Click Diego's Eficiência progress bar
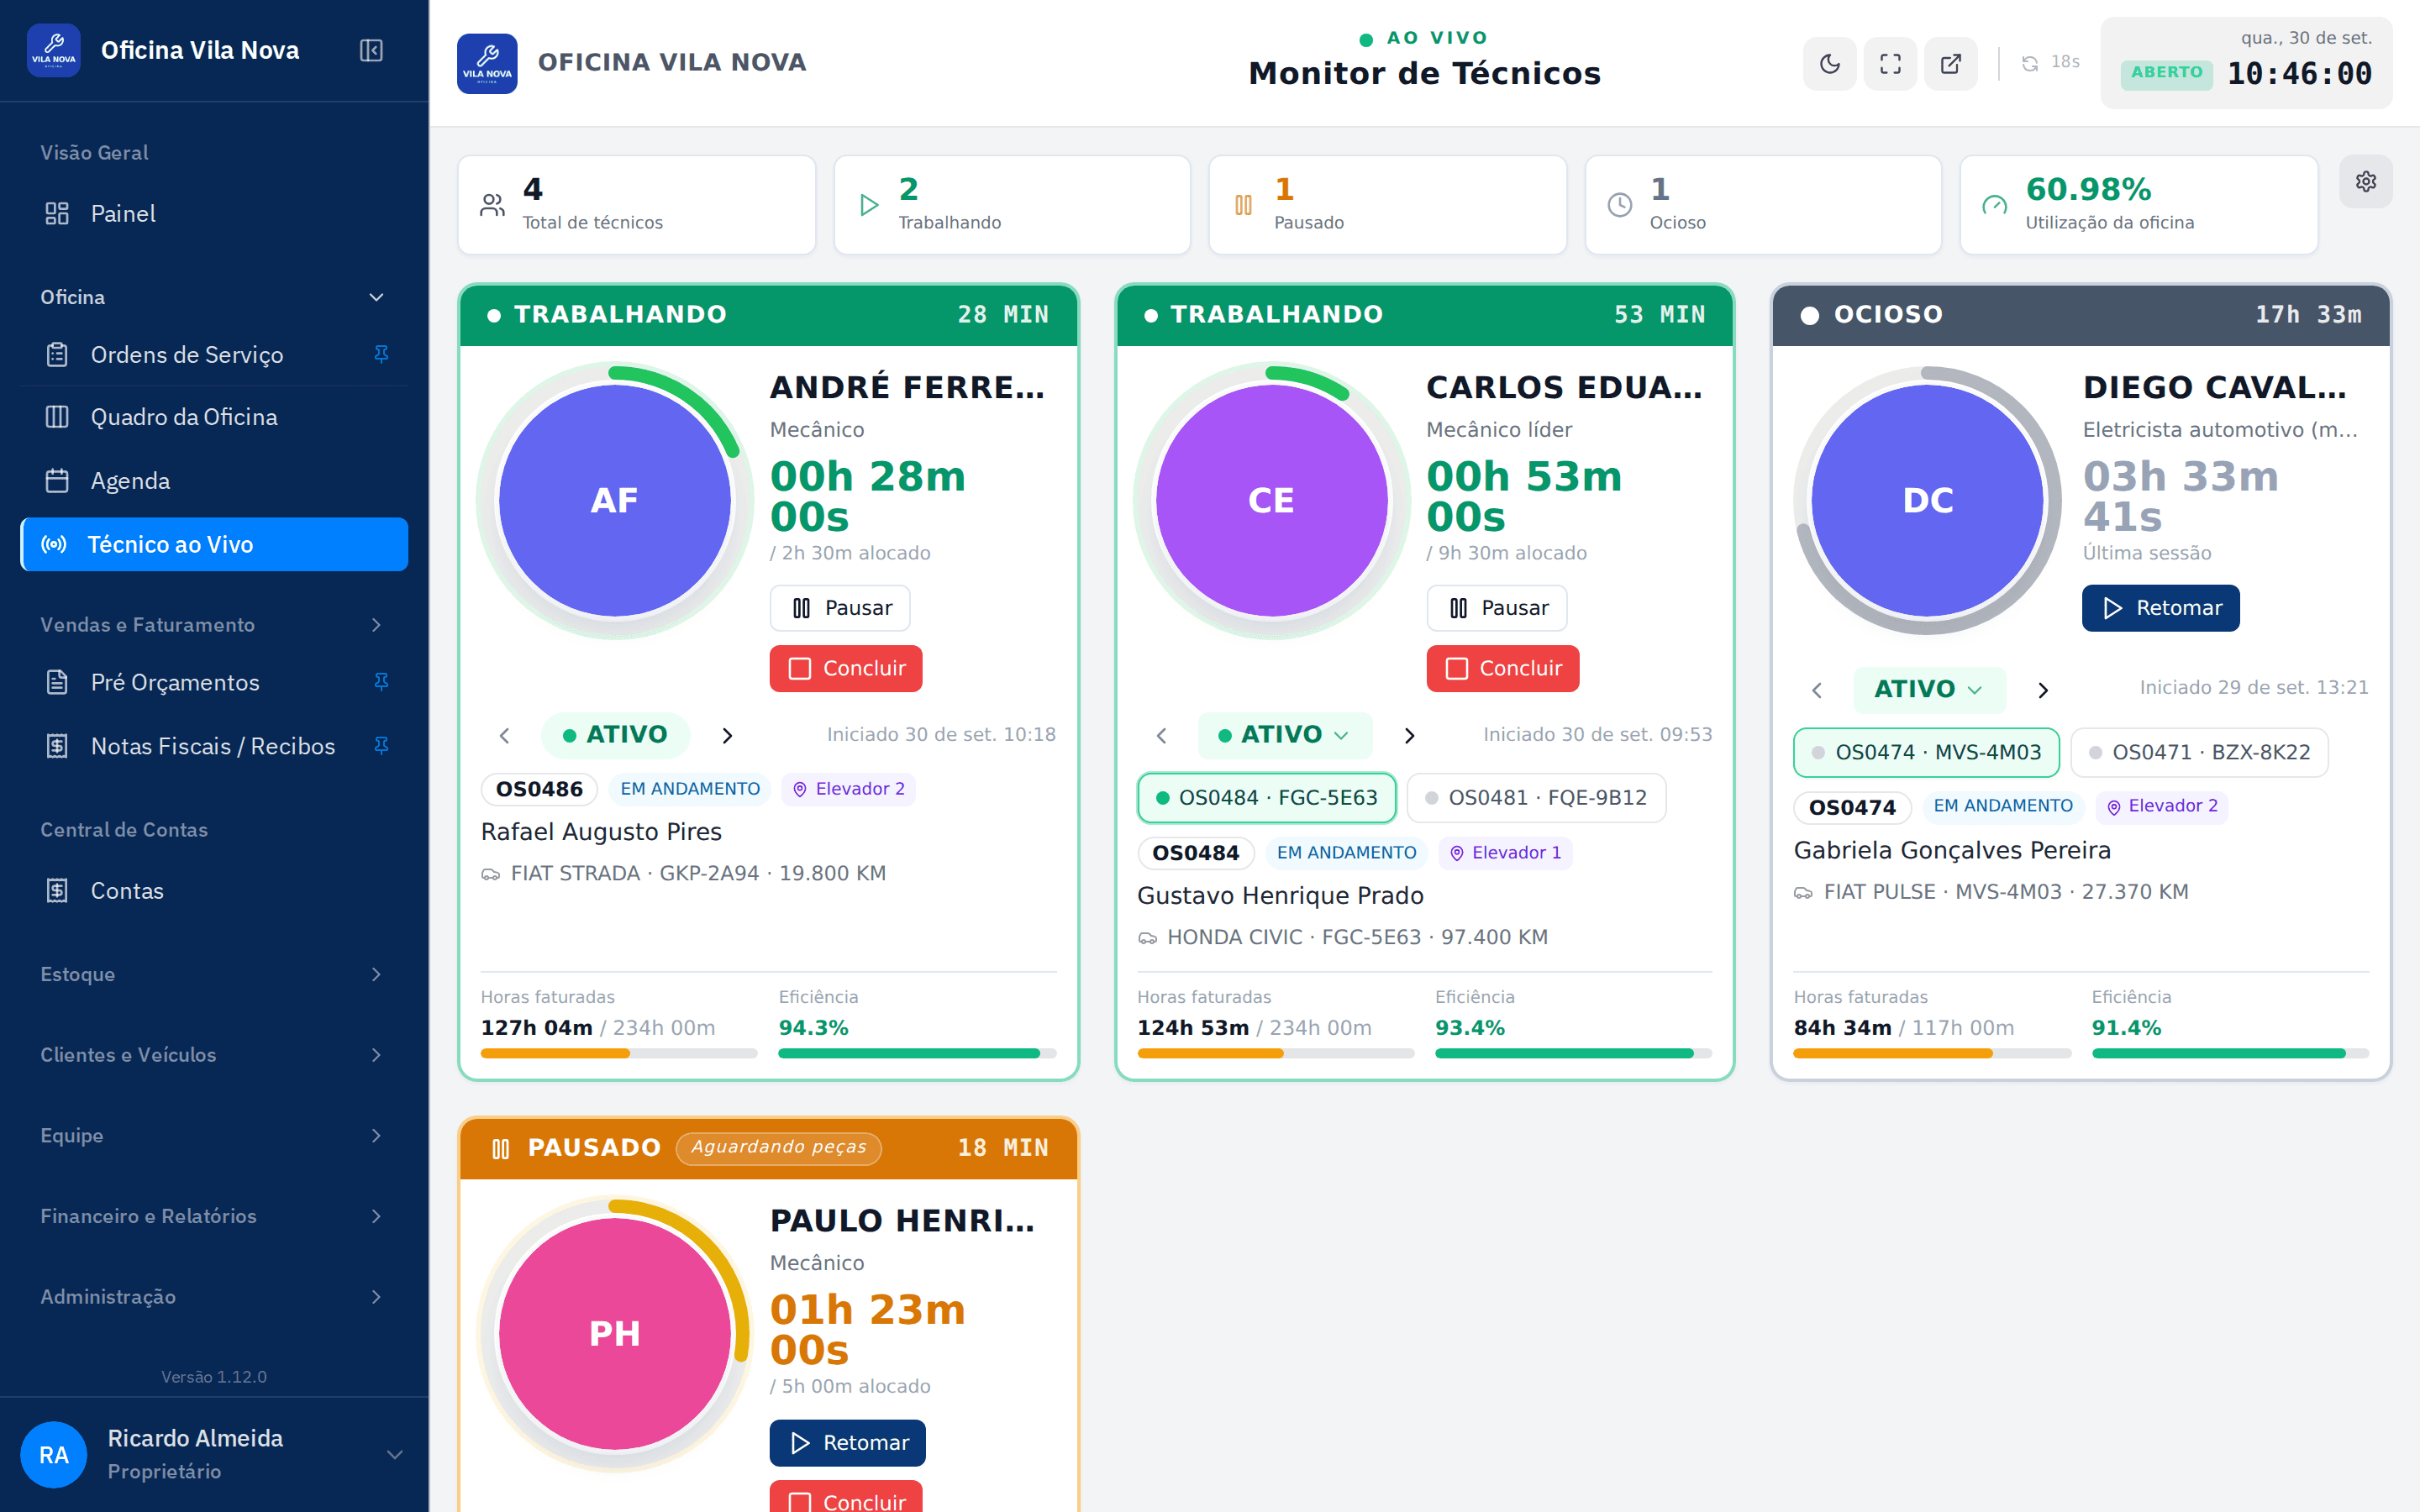 (x=2230, y=1053)
